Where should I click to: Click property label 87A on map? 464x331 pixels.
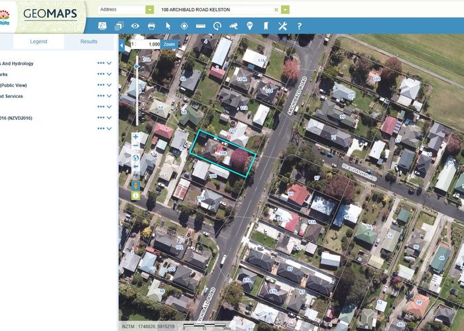[x=247, y=280]
